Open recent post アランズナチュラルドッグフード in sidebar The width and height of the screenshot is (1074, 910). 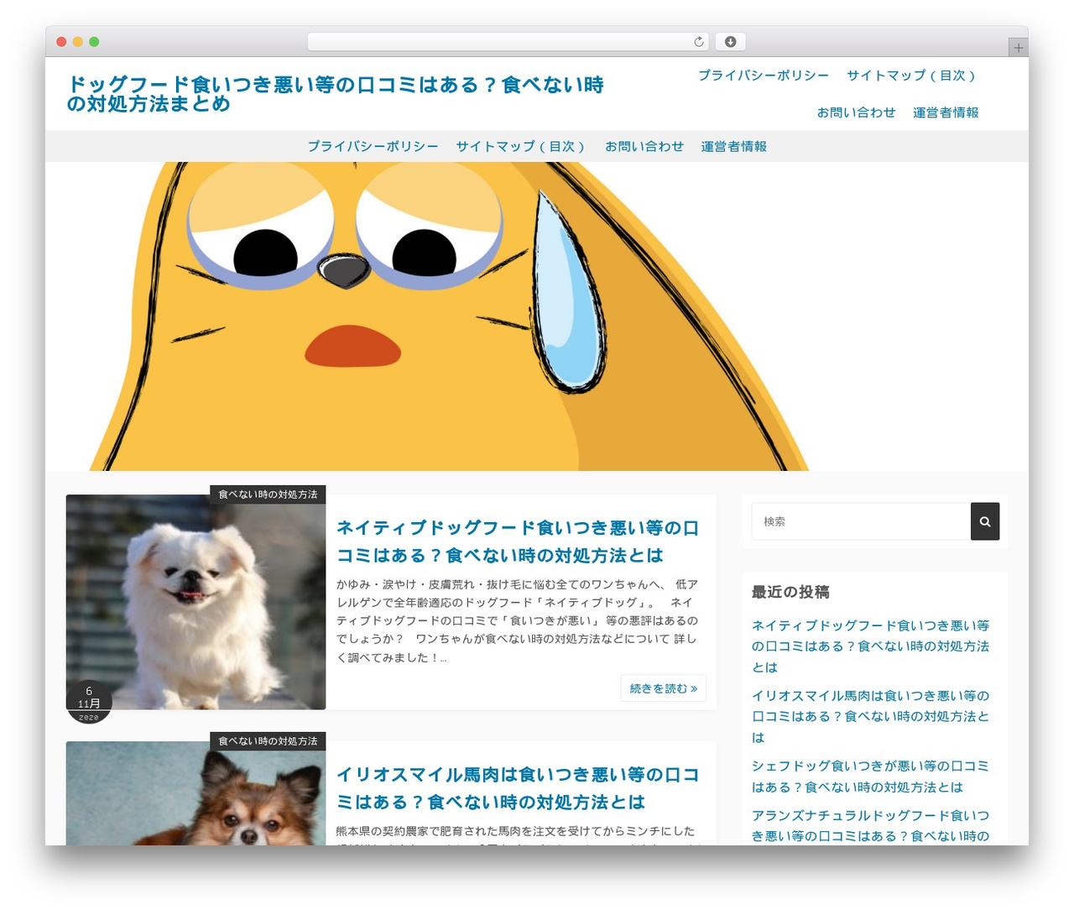[871, 826]
